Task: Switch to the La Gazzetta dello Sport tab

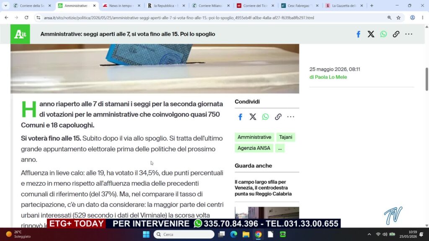Action: 344,5
